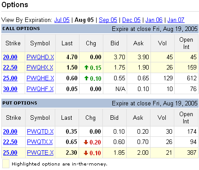Click red down arrow beside put 0.10 change
The height and width of the screenshot is (170, 199).
[86, 153]
